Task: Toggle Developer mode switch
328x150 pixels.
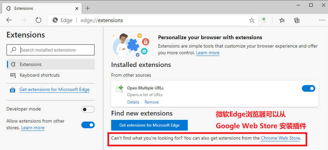Action: coord(88,109)
